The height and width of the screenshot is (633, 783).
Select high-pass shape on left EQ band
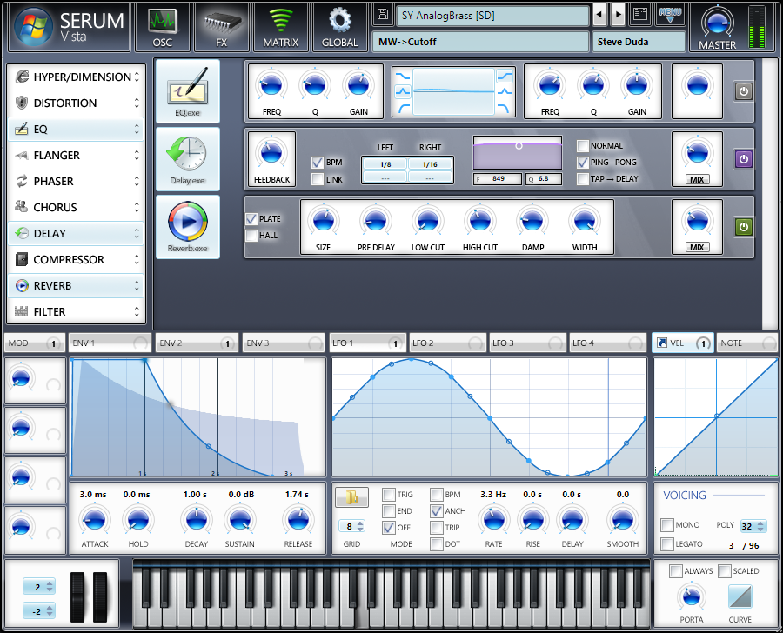[403, 108]
